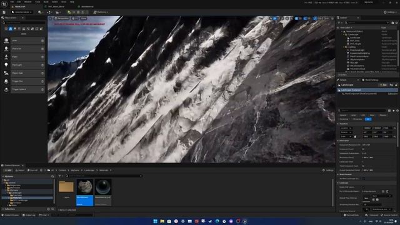Click the search field in Place Actors

24,23
